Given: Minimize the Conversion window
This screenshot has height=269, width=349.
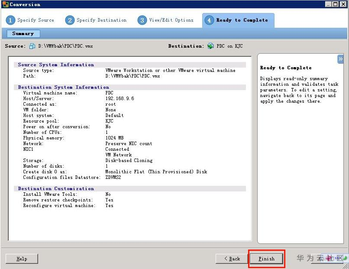Looking at the screenshot, I should 328,4.
